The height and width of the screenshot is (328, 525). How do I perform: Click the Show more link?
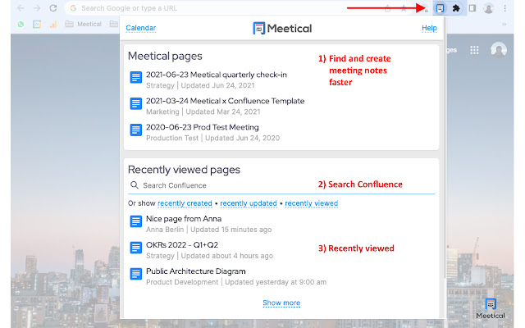tap(281, 303)
